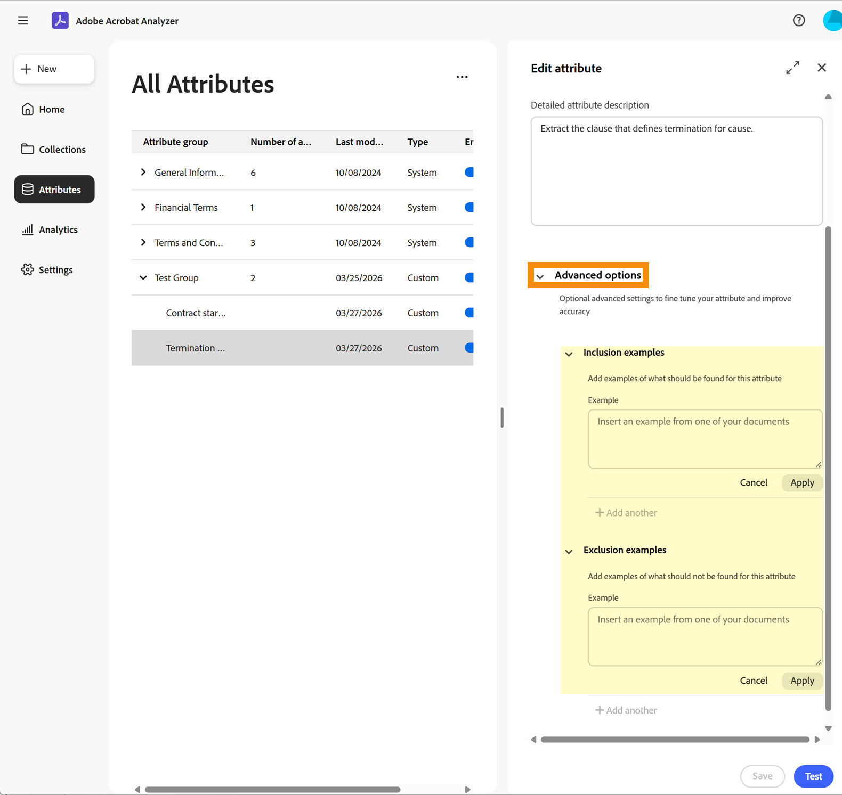Sort by Number of attributes column header

coord(281,142)
